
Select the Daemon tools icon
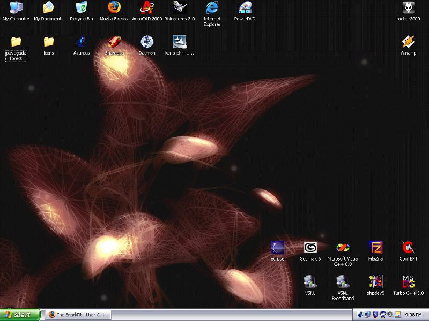[x=147, y=42]
